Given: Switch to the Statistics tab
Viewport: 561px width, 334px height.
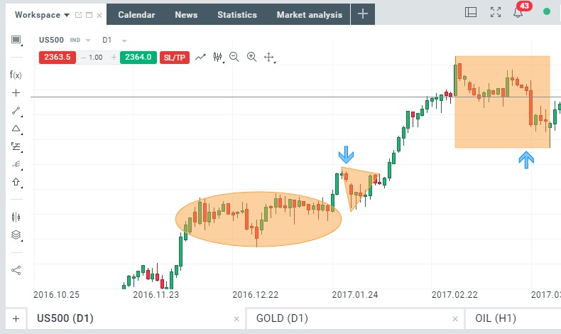Looking at the screenshot, I should pyautogui.click(x=237, y=14).
